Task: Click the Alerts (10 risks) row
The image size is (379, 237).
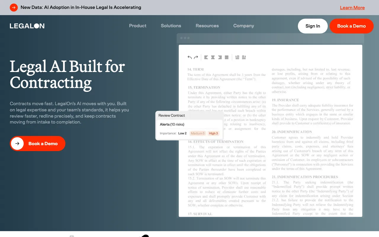Action: click(189, 124)
